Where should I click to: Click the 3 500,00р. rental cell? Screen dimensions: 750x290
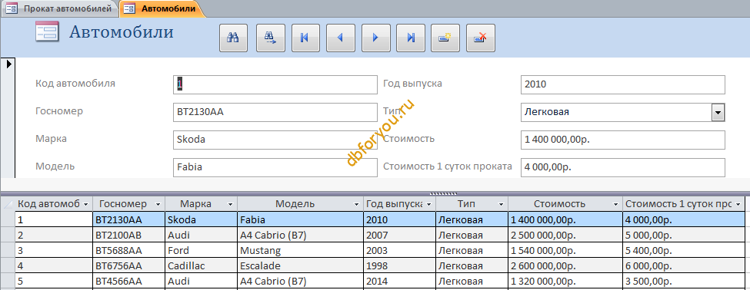point(684,281)
